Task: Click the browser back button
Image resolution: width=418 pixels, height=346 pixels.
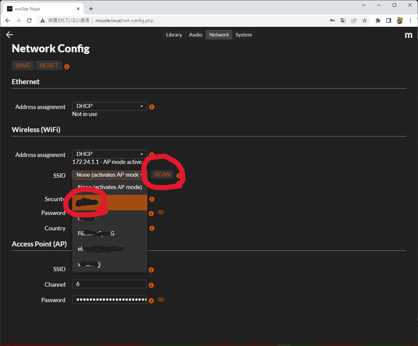Action: (x=8, y=20)
